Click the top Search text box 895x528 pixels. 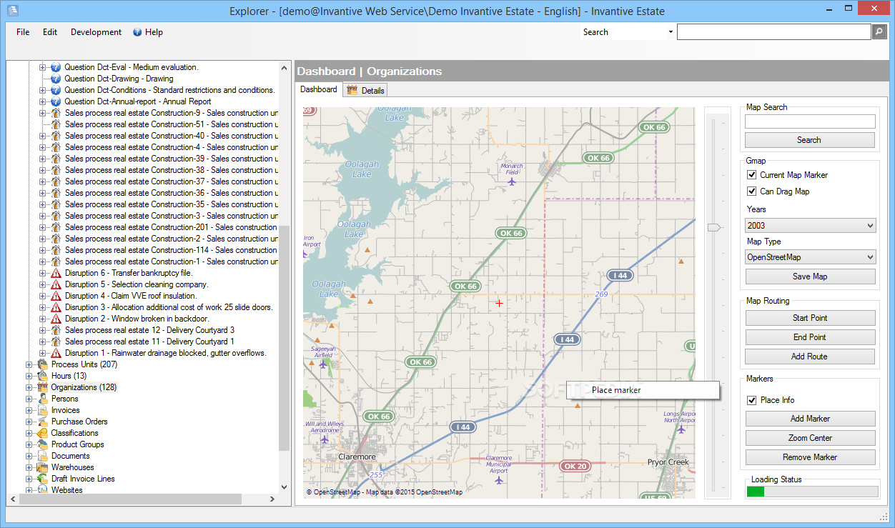click(774, 32)
